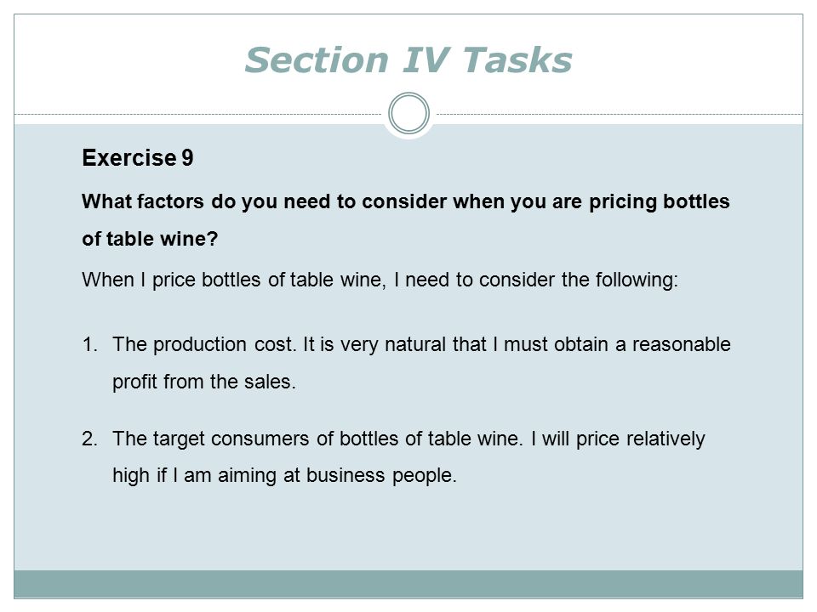Image resolution: width=817 pixels, height=612 pixels.
Task: Click the line 'high if I am aiming at business people.'
Action: pyautogui.click(x=284, y=476)
